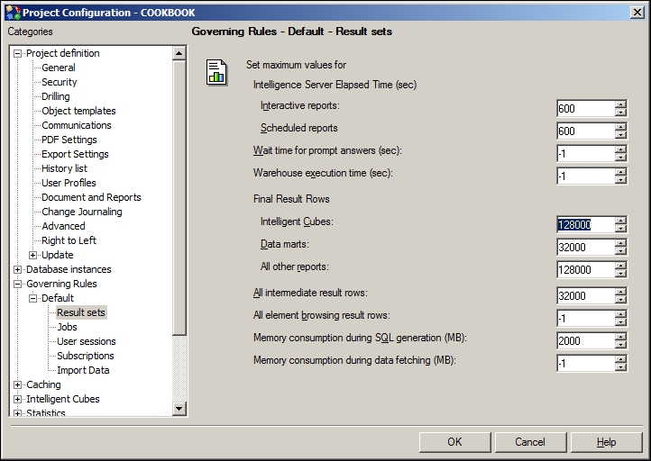The image size is (651, 461).
Task: Decrease Scheduled reports value with down arrow
Action: (x=620, y=135)
